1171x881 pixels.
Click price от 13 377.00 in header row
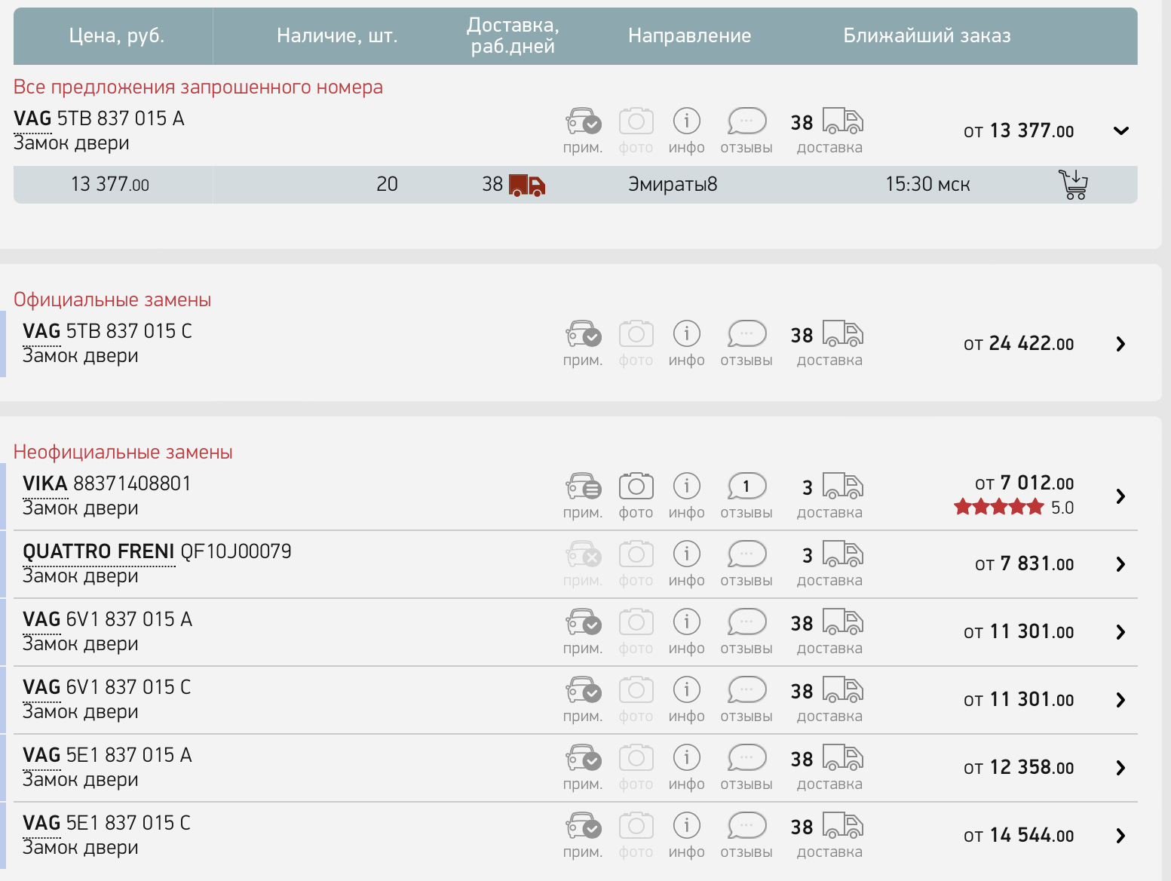1019,131
